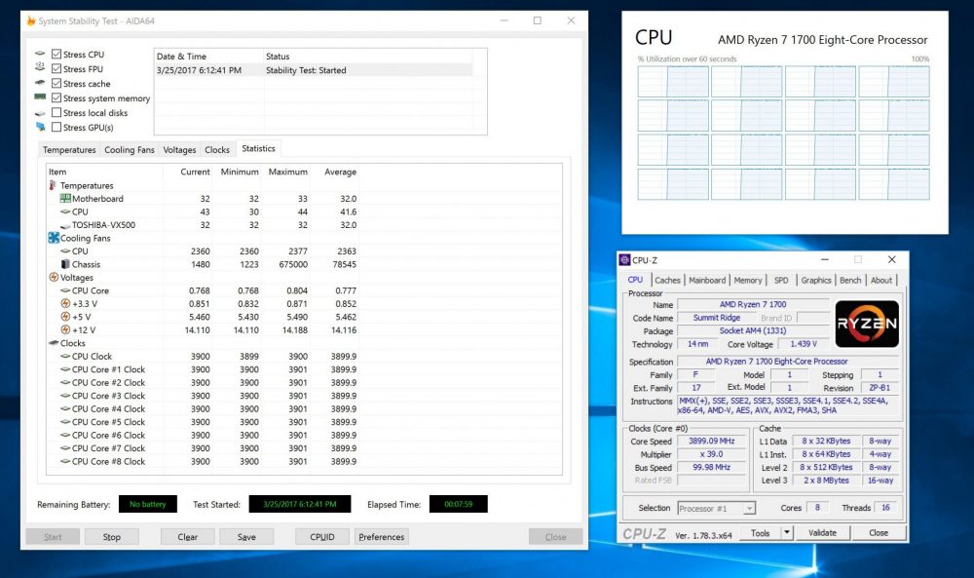This screenshot has width=974, height=578.
Task: Click the Chassis fan icon
Action: 65,264
